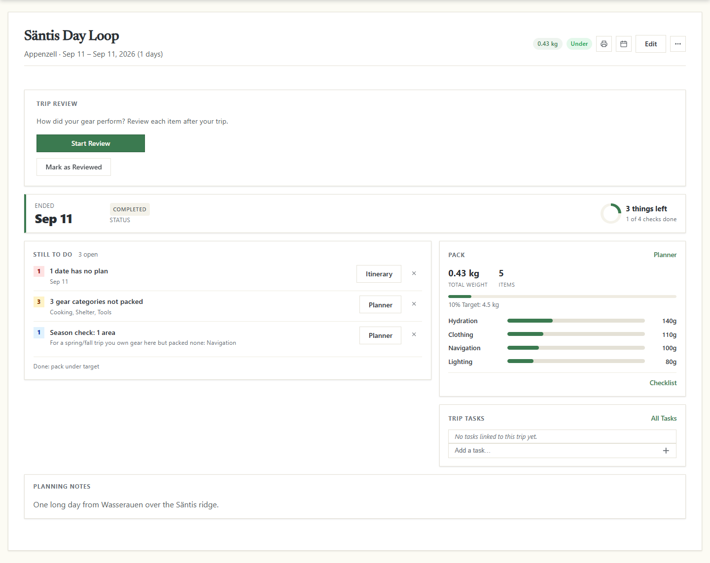Open the three-dot more options menu

click(x=678, y=44)
